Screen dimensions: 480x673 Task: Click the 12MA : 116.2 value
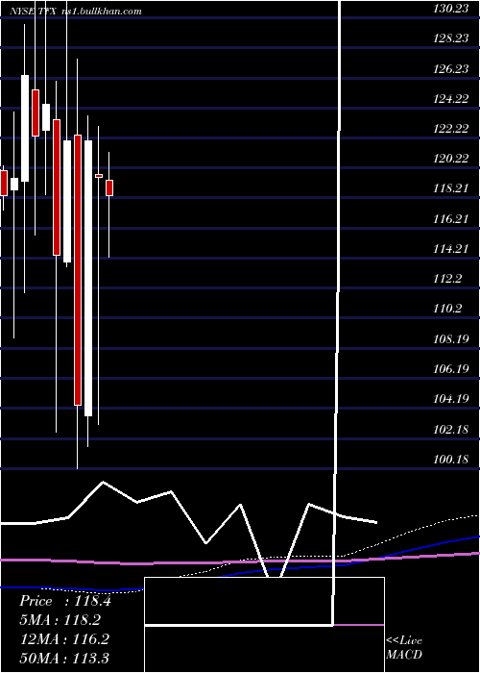(x=64, y=639)
